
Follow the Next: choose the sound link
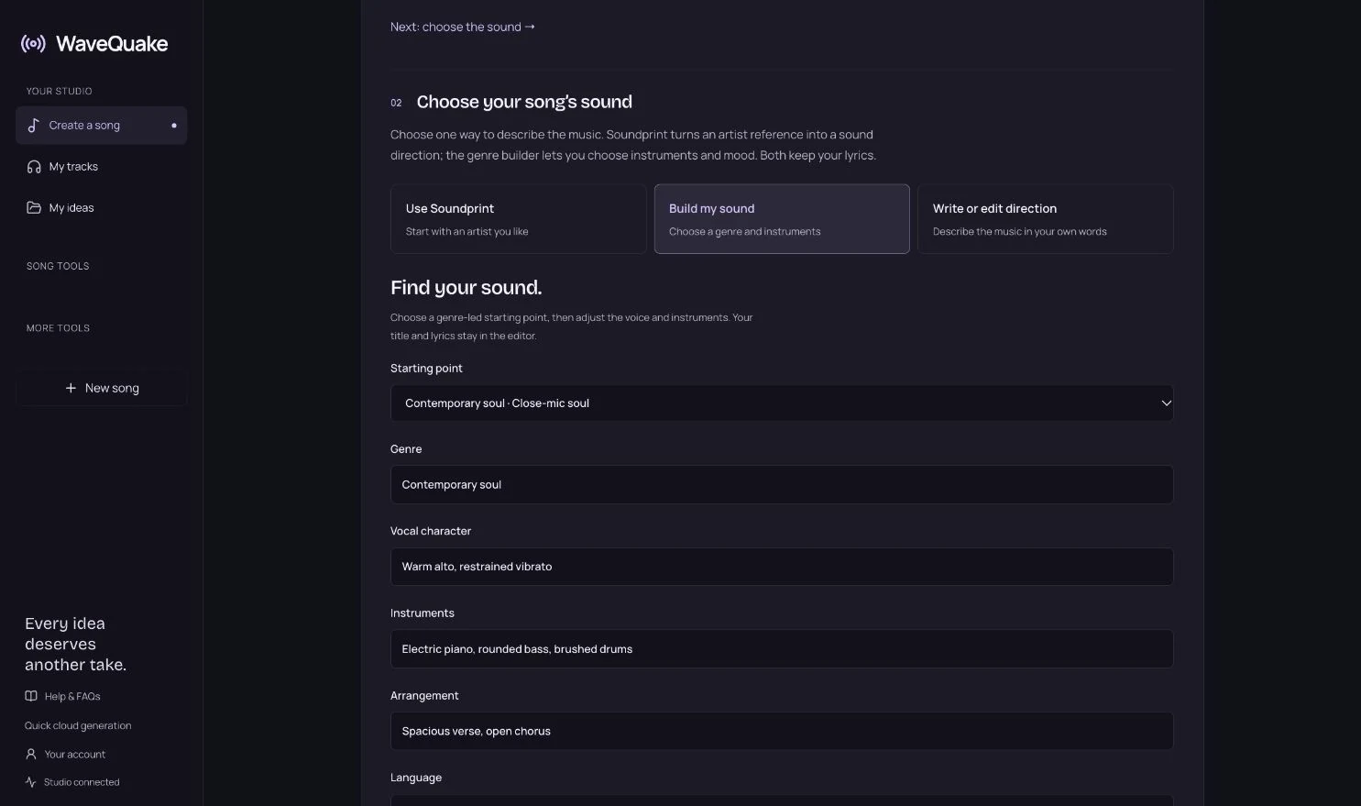pos(463,27)
